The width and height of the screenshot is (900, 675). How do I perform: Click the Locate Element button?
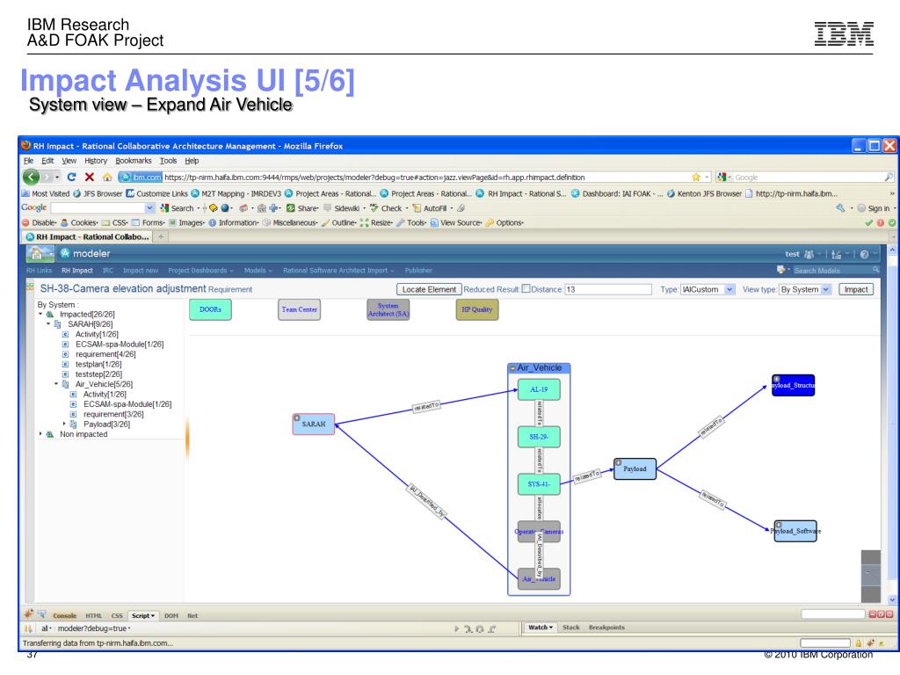(x=429, y=289)
